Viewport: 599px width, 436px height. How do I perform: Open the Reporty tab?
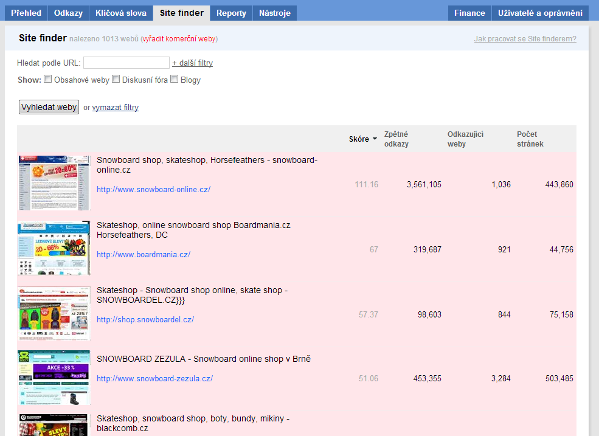231,13
